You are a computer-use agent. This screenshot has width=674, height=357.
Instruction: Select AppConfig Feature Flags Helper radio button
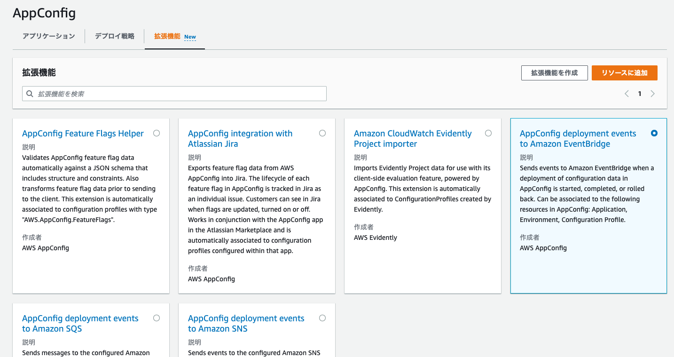(x=157, y=133)
